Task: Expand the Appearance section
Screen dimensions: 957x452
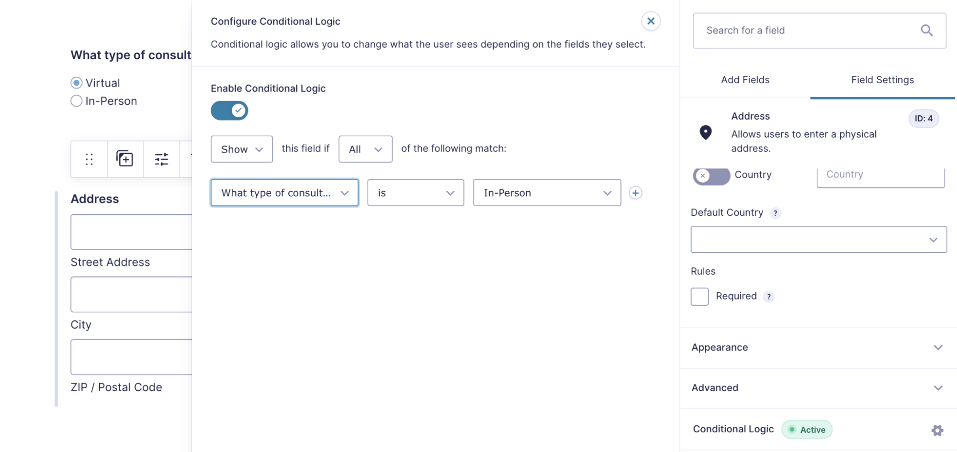Action: (818, 348)
